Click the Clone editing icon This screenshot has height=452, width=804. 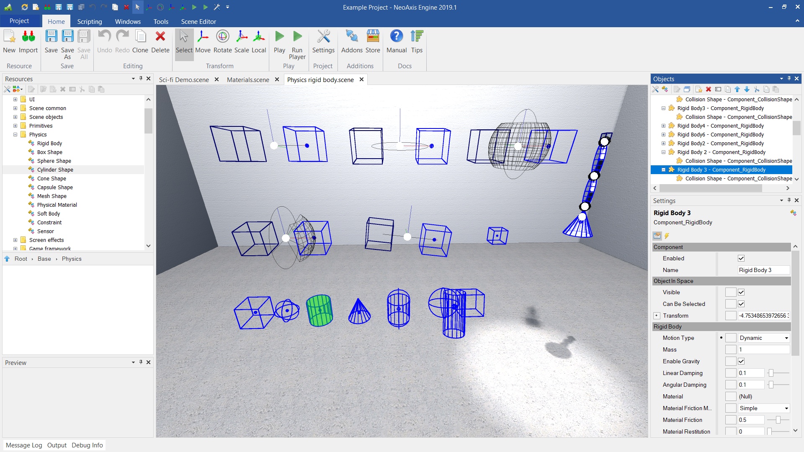click(140, 41)
